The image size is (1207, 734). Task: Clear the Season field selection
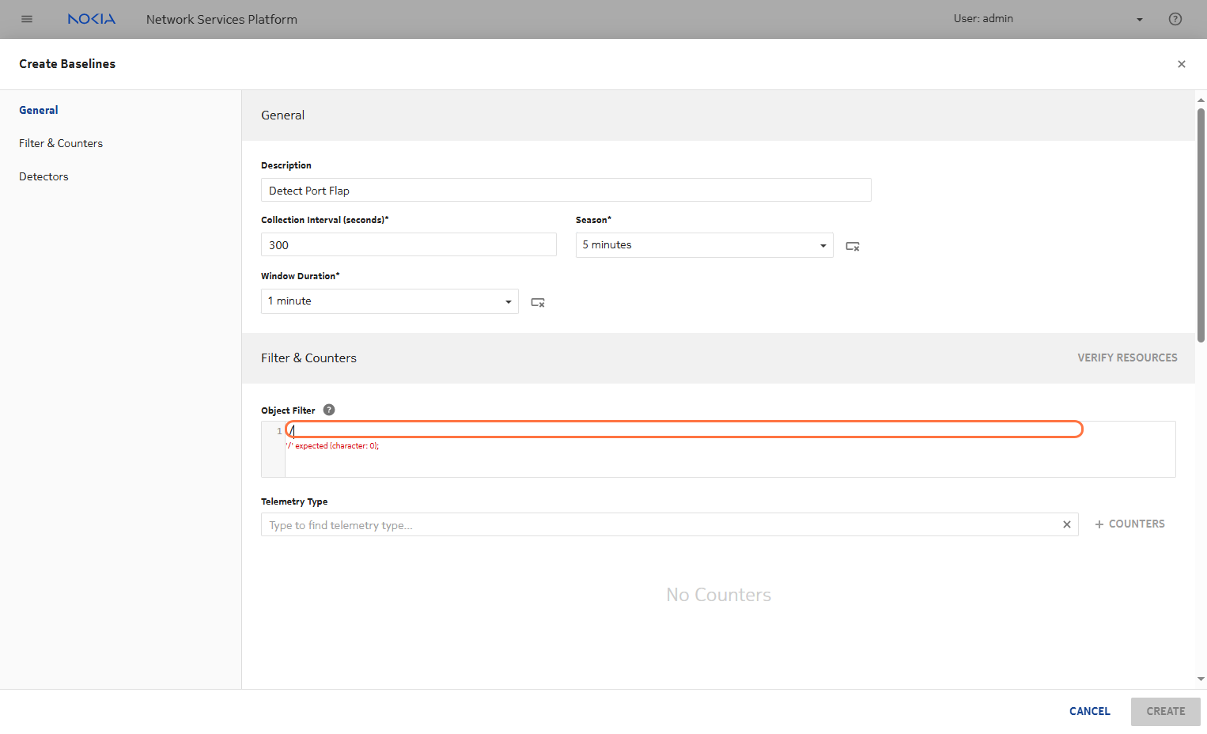click(x=852, y=246)
